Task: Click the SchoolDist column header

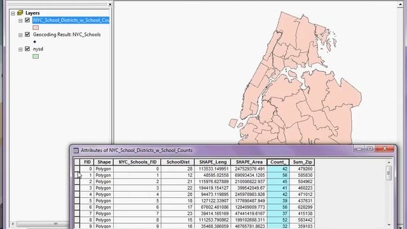Action: tap(177, 162)
